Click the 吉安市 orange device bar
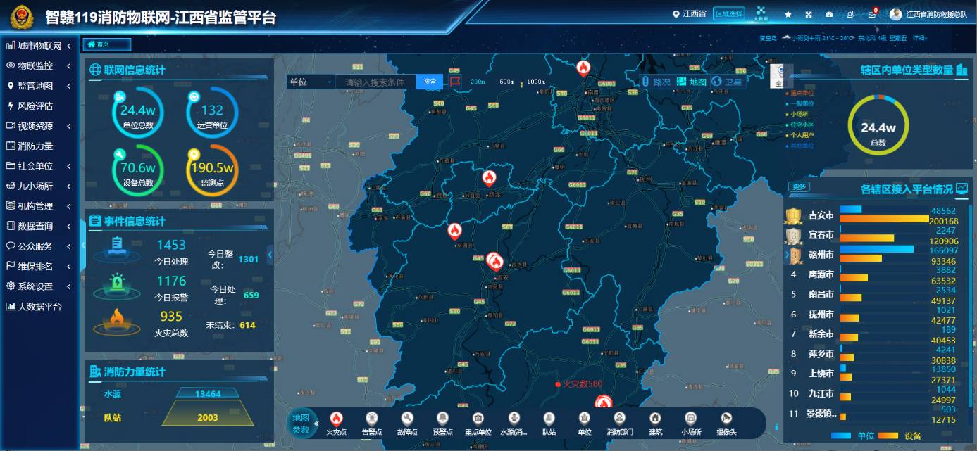Image resolution: width=977 pixels, height=451 pixels. pyautogui.click(x=885, y=219)
